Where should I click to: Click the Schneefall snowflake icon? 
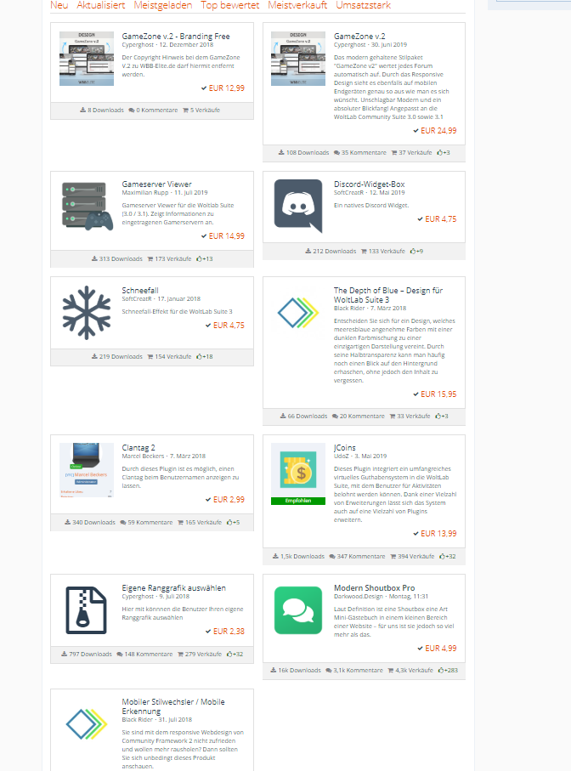click(86, 312)
